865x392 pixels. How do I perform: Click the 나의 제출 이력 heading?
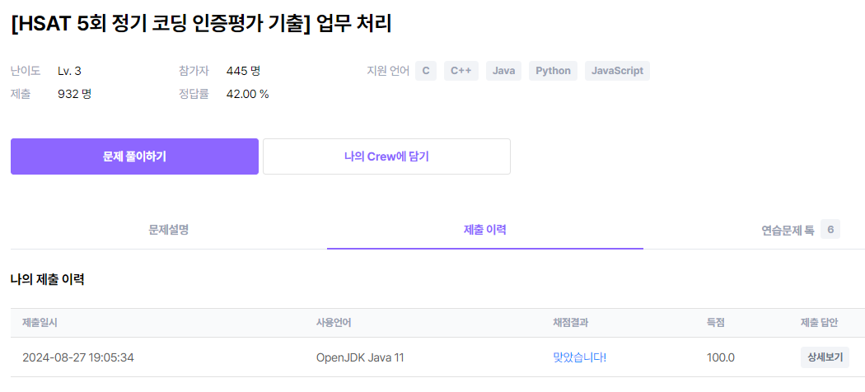[x=47, y=279]
